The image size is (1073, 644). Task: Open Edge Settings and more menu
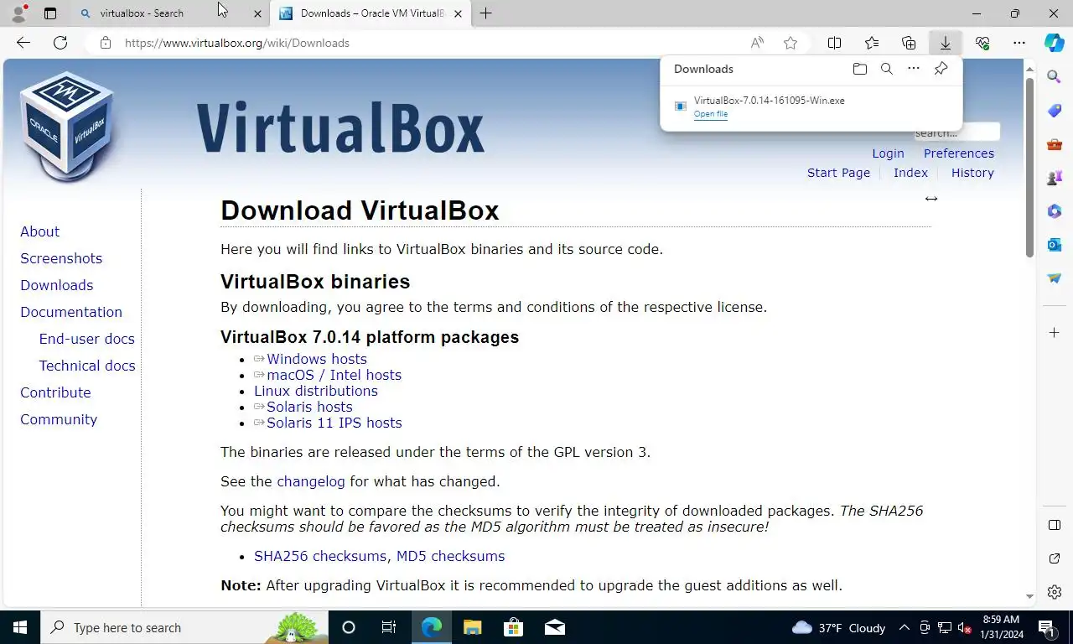point(1019,43)
